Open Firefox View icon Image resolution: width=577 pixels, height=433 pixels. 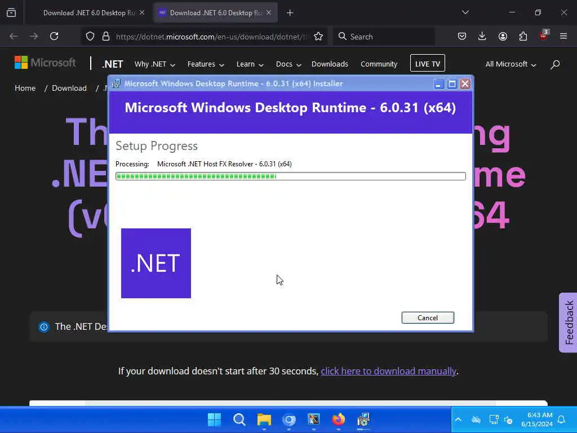[11, 13]
